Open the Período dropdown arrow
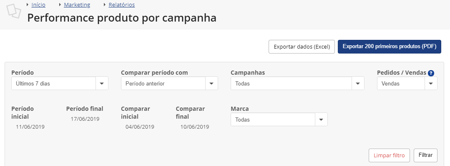450x166 pixels. pos(102,83)
